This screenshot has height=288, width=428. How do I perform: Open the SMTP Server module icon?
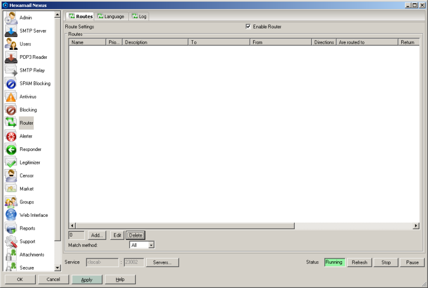pos(11,31)
